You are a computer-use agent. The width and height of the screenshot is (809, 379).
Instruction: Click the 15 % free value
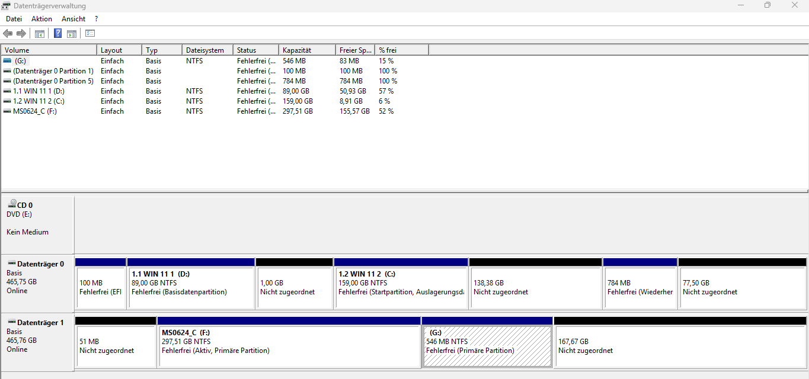[386, 60]
